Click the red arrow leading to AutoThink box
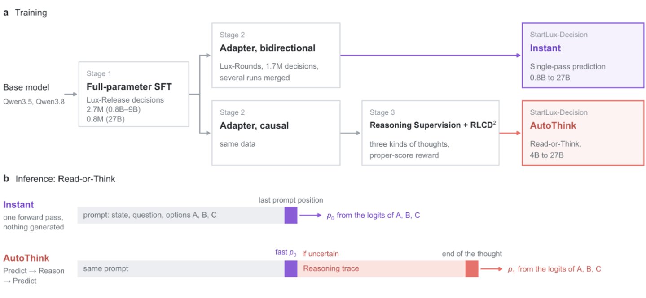 pyautogui.click(x=510, y=133)
